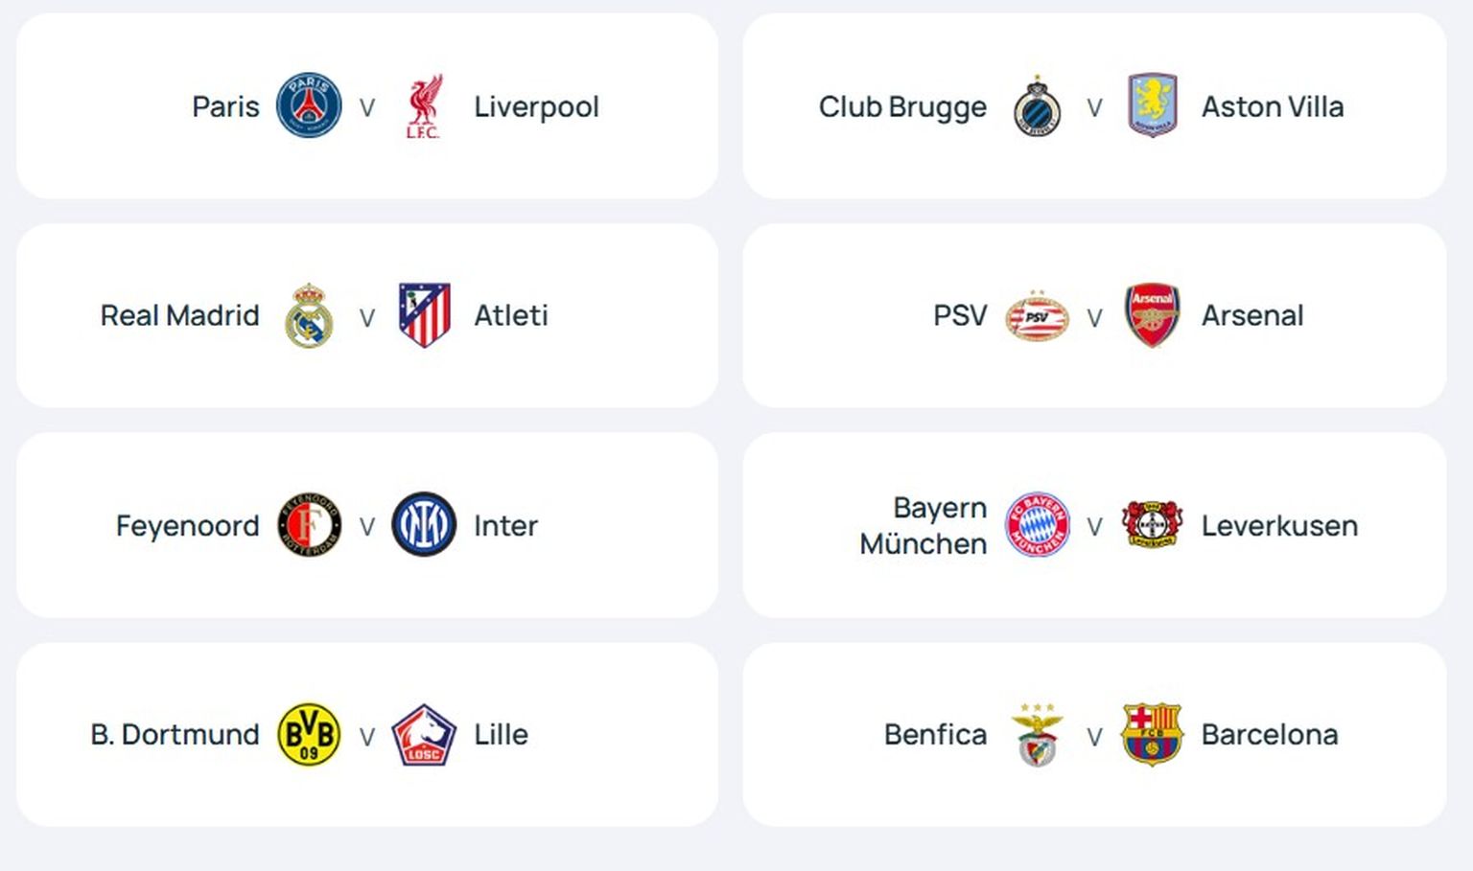Click the Bayer Leverkusen lion logo

(1152, 525)
